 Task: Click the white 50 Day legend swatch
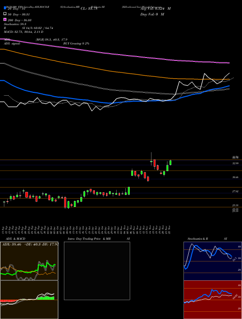point(5,14)
